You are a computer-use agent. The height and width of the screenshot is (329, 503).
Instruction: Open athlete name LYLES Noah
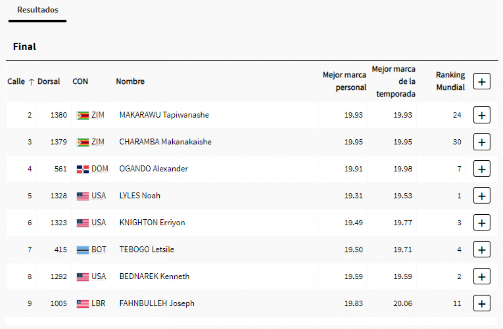(x=140, y=196)
